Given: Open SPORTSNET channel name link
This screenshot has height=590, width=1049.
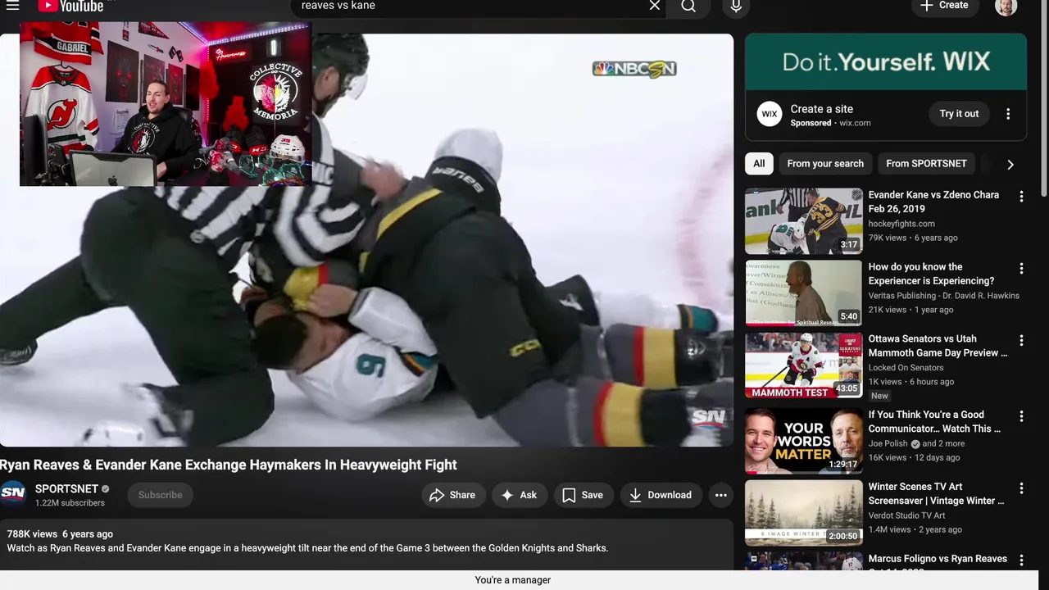Looking at the screenshot, I should pyautogui.click(x=66, y=489).
